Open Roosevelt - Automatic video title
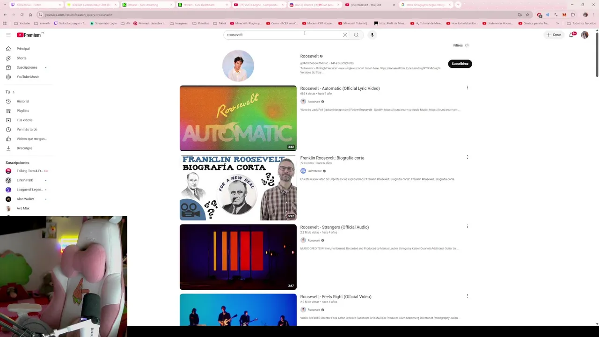599x337 pixels. 340,88
